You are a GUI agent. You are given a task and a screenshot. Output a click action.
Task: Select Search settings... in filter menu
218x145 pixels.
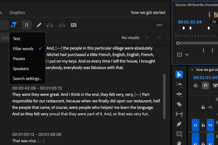click(x=27, y=78)
